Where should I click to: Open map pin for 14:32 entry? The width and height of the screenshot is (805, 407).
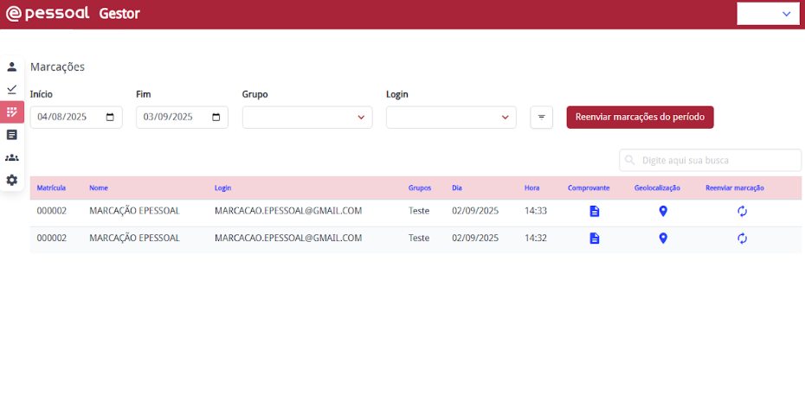[663, 238]
